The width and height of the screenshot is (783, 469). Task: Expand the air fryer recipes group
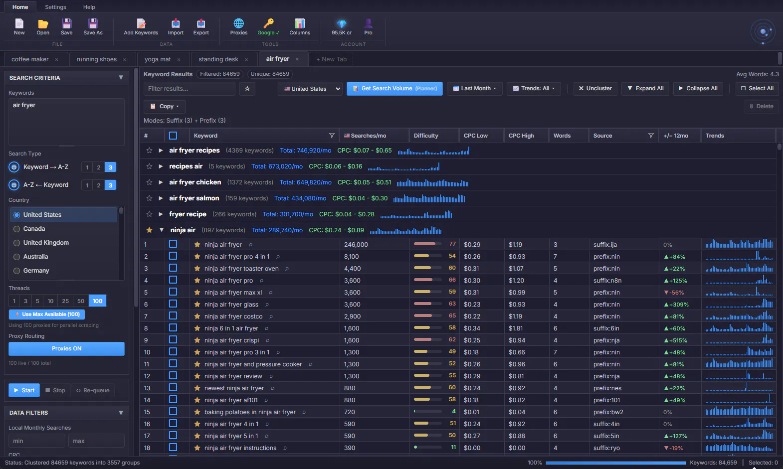coord(161,151)
